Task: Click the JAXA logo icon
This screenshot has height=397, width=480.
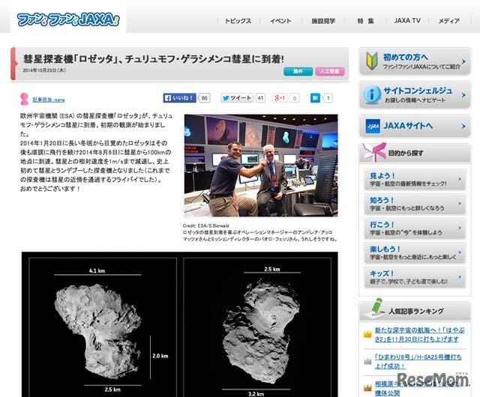Action: coord(373,126)
